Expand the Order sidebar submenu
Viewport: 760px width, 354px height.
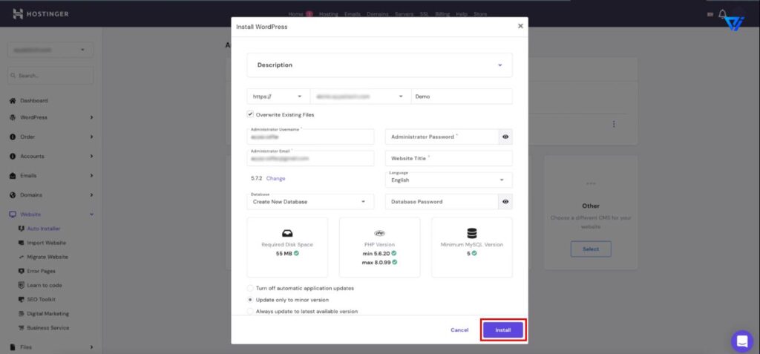91,137
